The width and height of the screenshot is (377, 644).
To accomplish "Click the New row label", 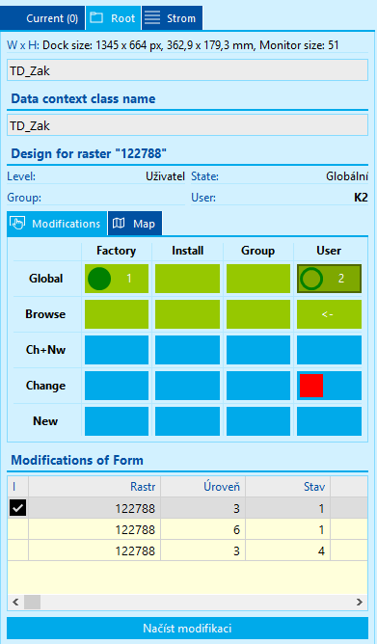I will [45, 421].
